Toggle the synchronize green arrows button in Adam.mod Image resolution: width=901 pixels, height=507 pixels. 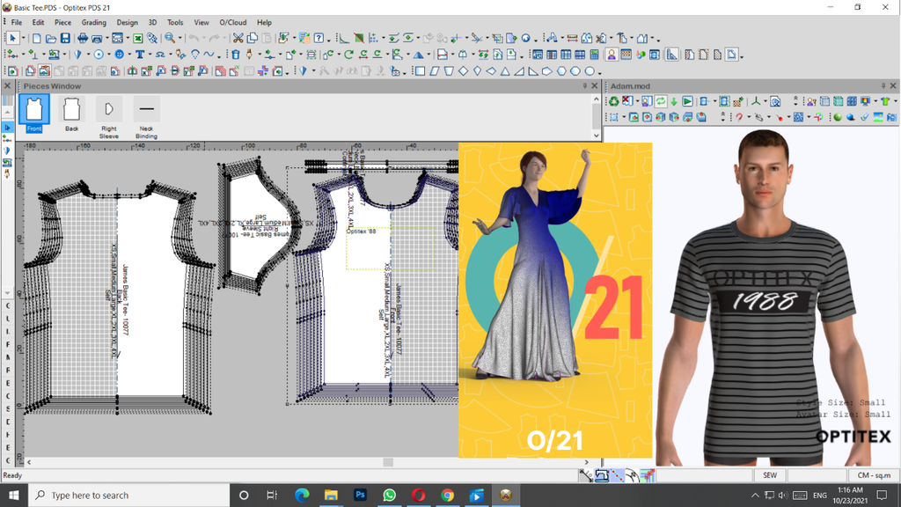pyautogui.click(x=660, y=102)
